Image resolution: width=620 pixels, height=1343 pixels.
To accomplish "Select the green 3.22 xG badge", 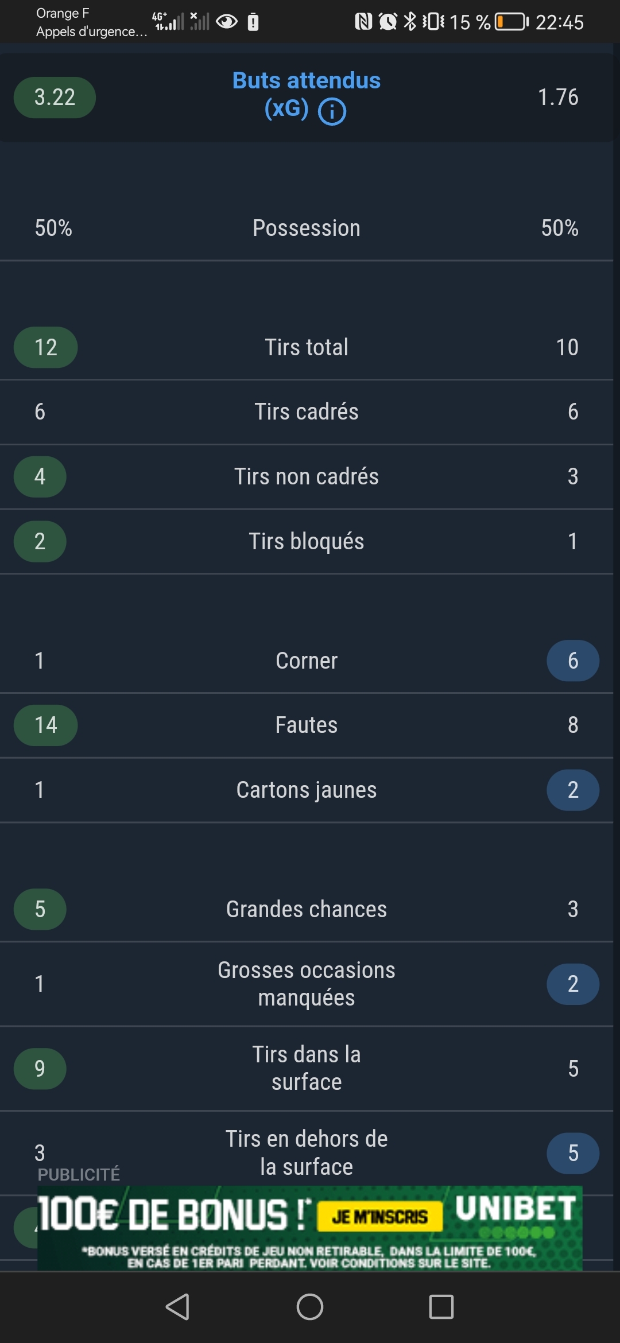I will tap(55, 98).
